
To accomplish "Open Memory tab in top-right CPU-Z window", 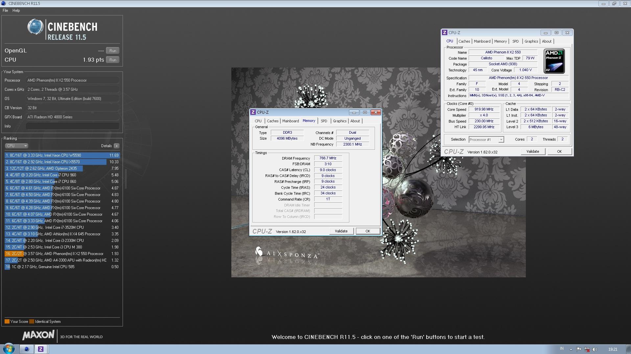I will [500, 41].
